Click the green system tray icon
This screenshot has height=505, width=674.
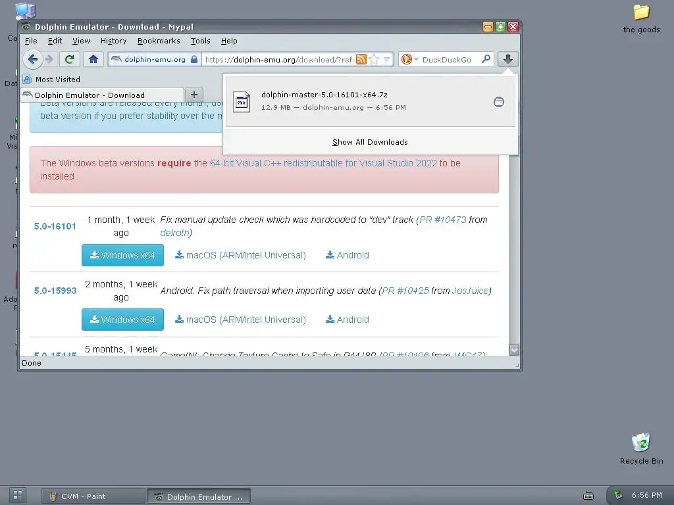617,495
